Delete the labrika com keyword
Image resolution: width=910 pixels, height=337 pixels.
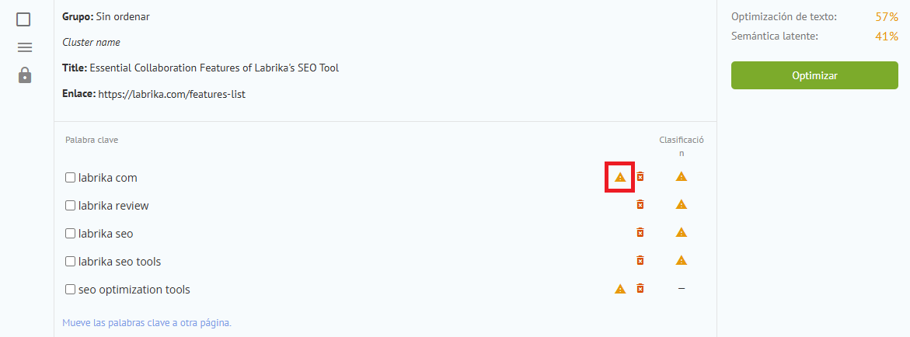pos(640,176)
